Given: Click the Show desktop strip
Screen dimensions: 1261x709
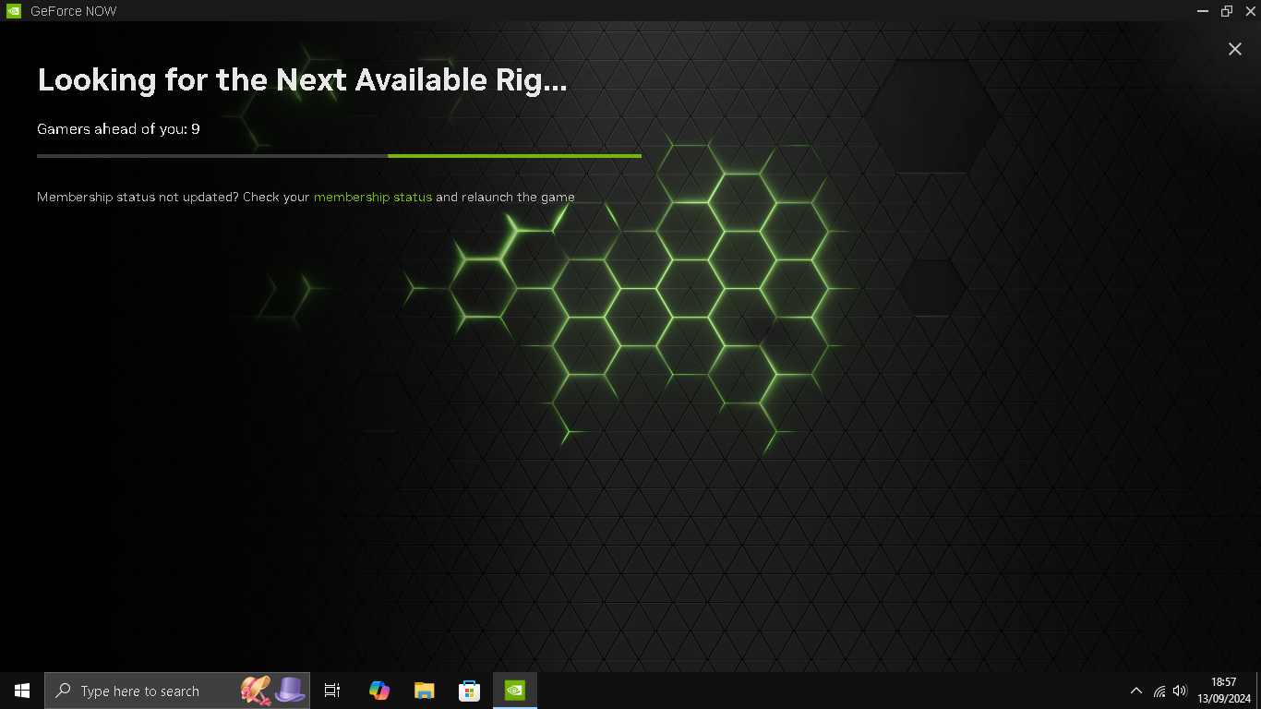Looking at the screenshot, I should (x=1258, y=691).
